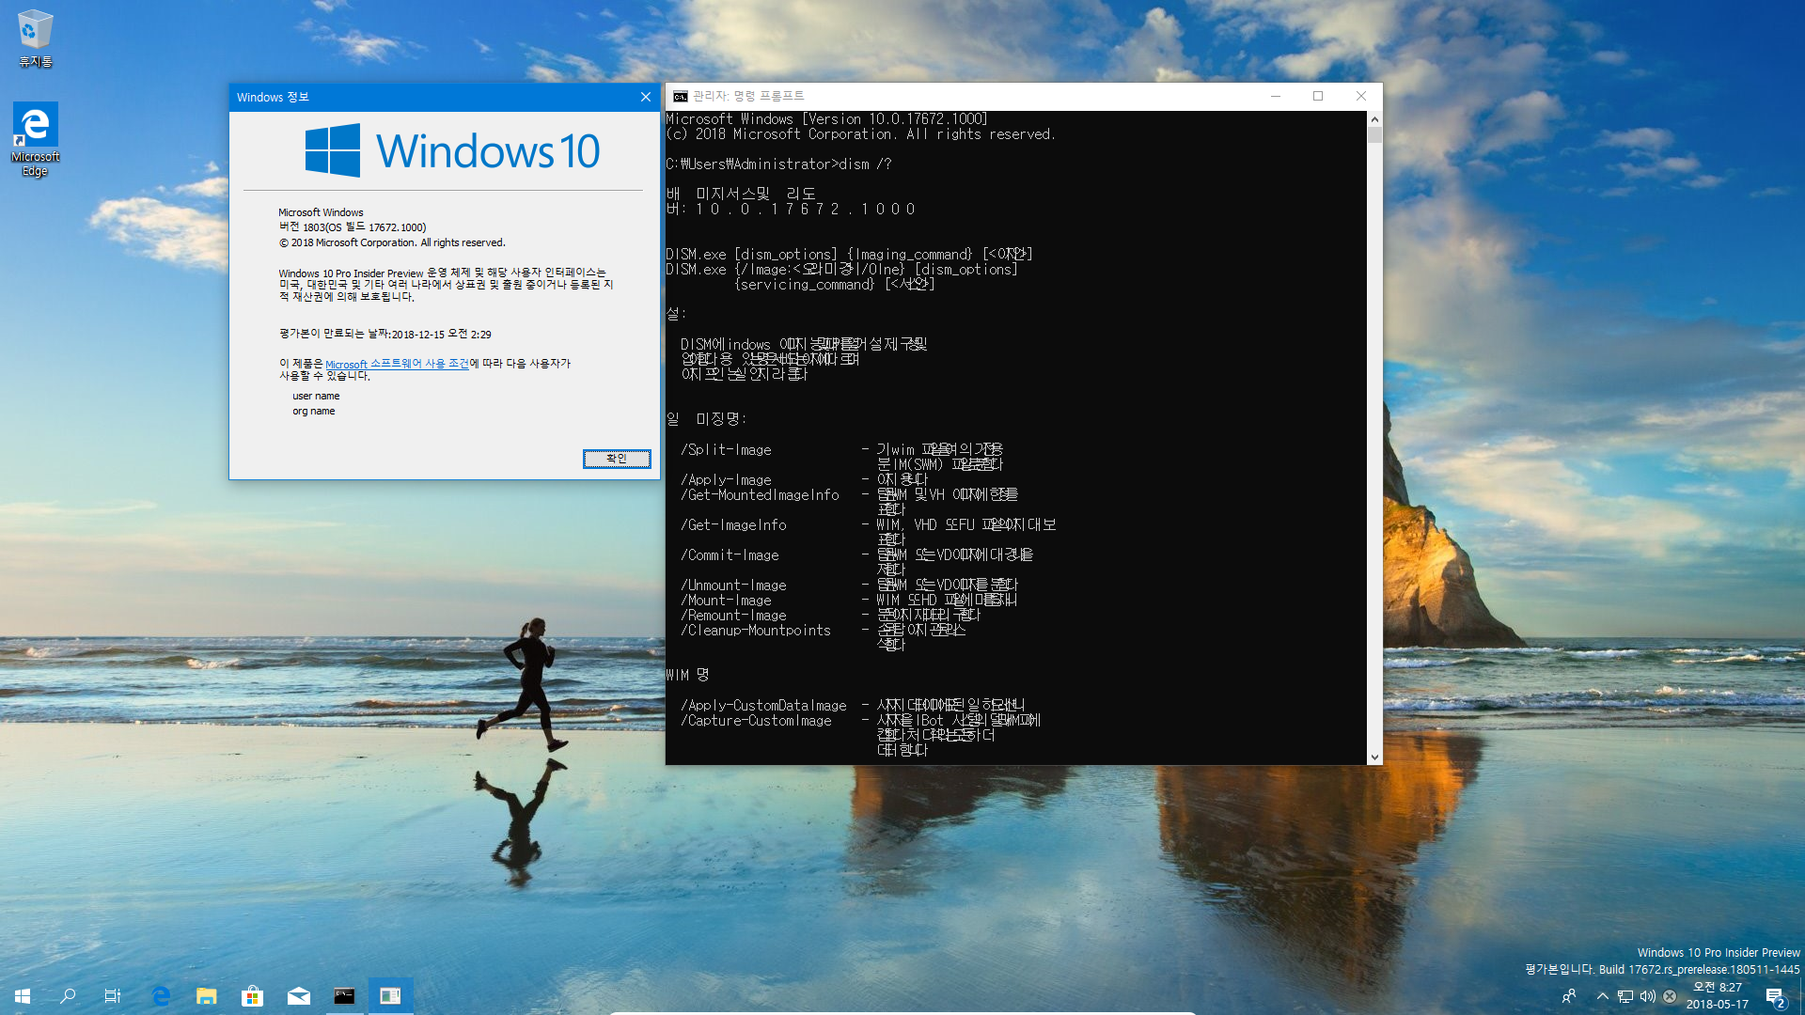Open the Mail app from the taskbar
The width and height of the screenshot is (1805, 1015).
click(298, 996)
